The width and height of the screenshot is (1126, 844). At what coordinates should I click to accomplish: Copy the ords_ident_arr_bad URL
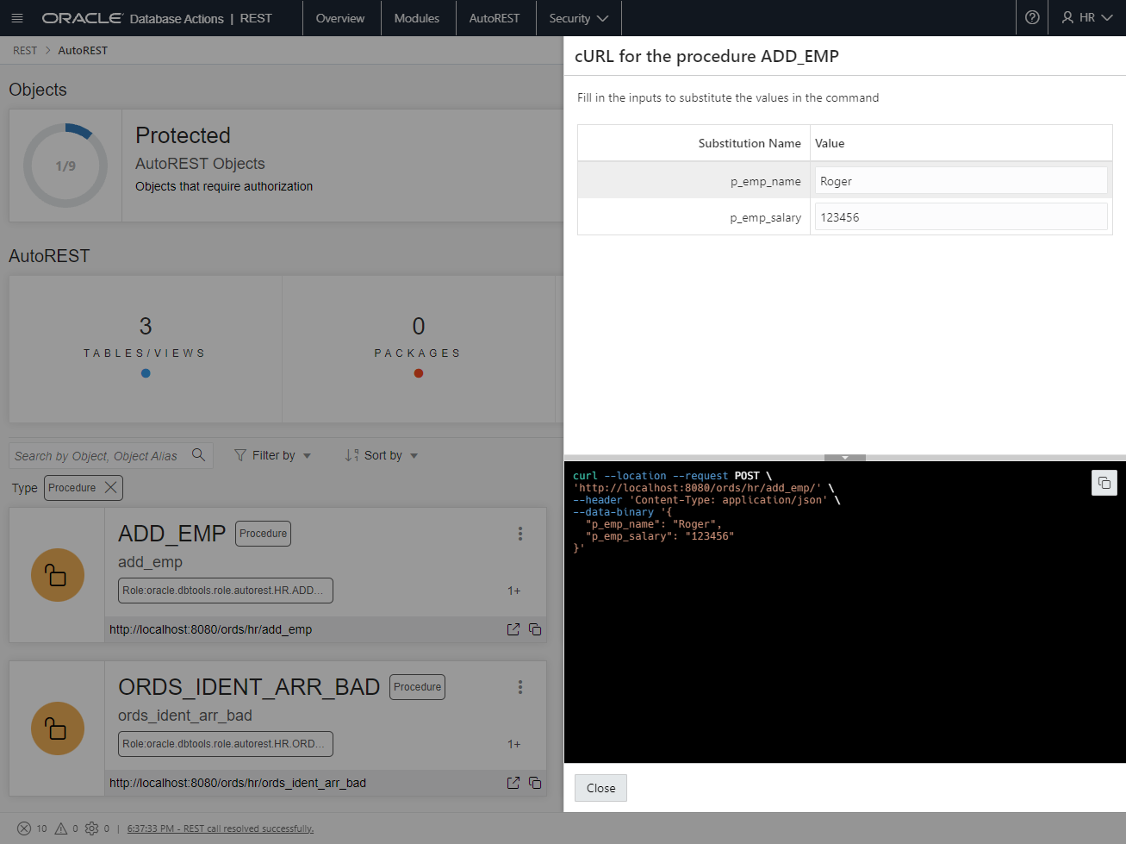click(535, 783)
